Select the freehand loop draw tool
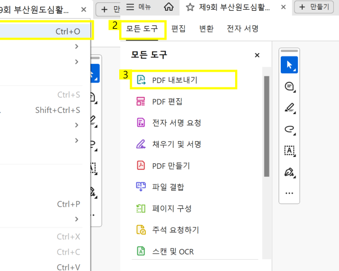This screenshot has height=271, width=339. tap(289, 129)
